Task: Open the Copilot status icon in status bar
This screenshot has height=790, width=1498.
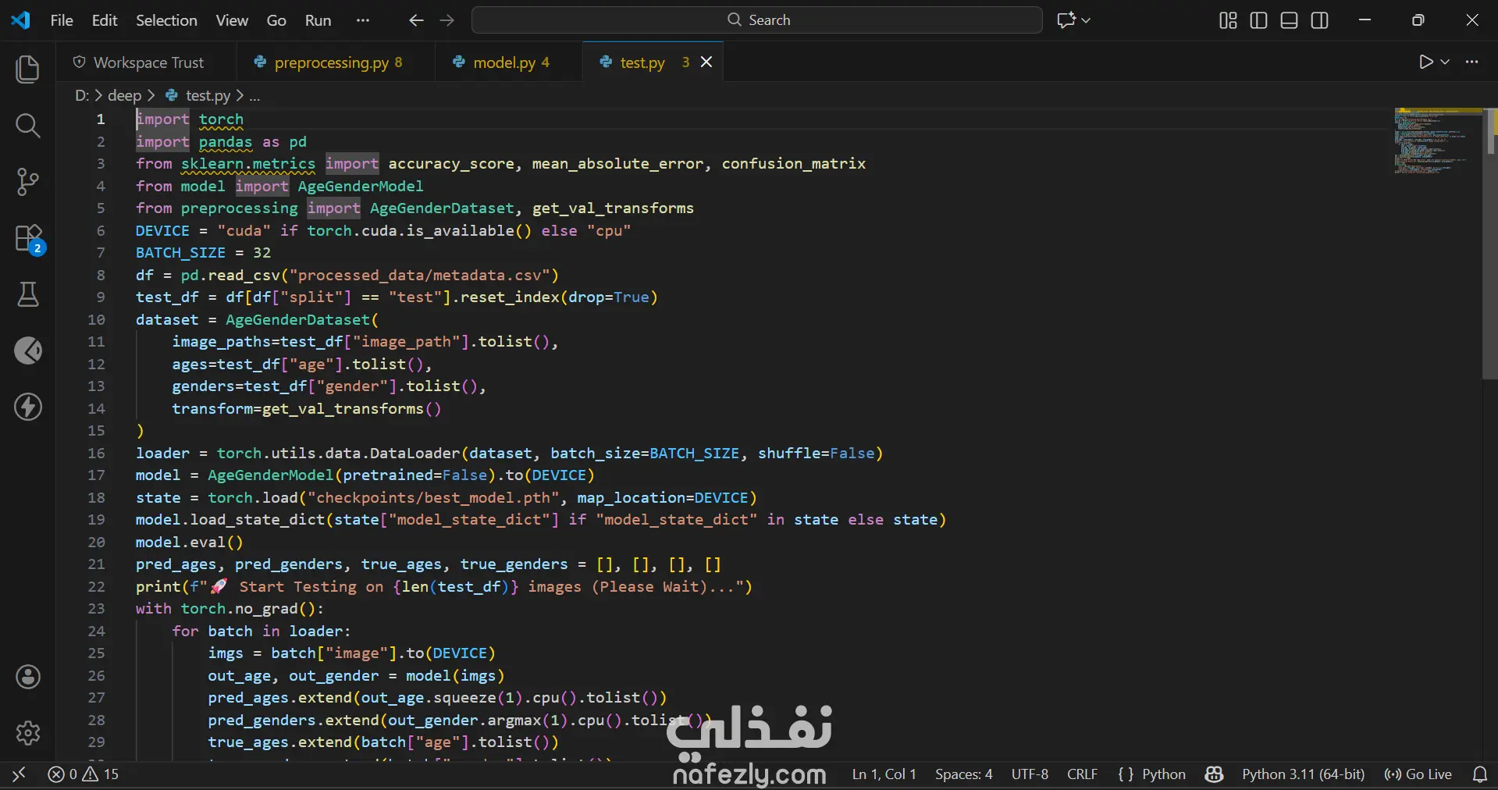Action: 1214,774
